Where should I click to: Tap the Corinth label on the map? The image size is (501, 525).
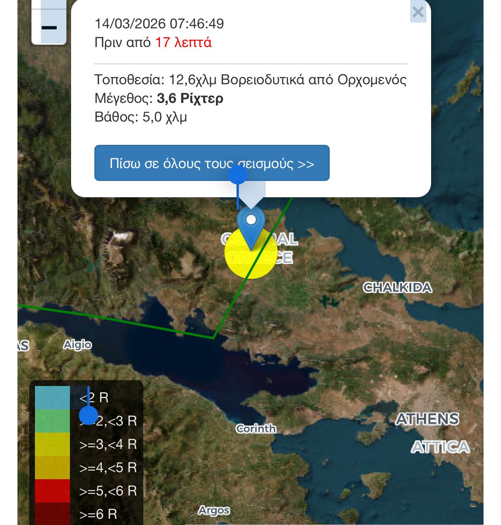tap(256, 429)
